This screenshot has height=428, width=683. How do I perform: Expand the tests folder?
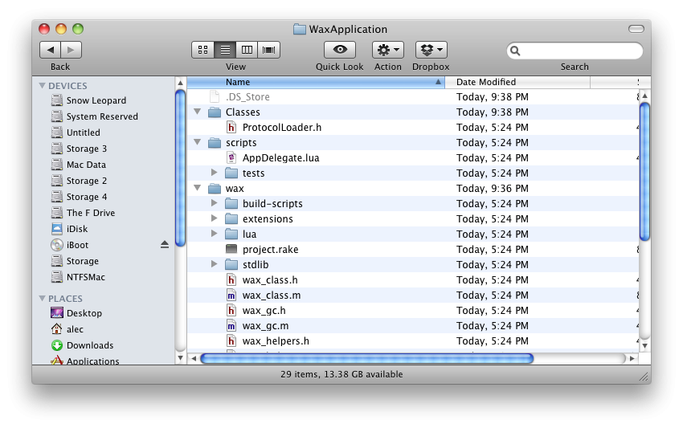tap(214, 173)
